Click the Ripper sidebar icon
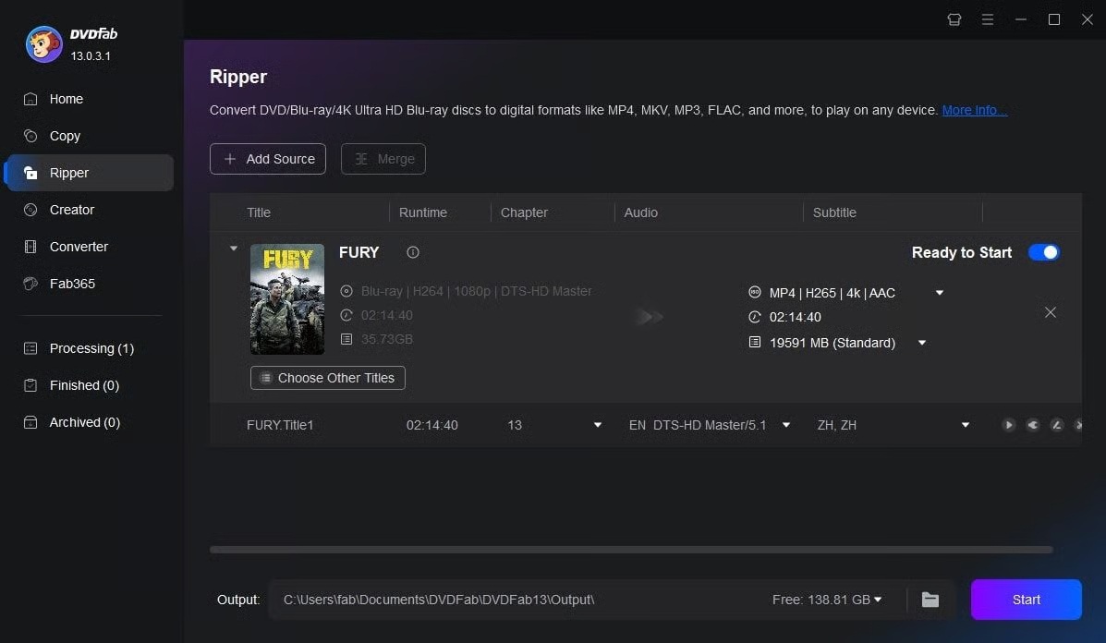 coord(30,173)
